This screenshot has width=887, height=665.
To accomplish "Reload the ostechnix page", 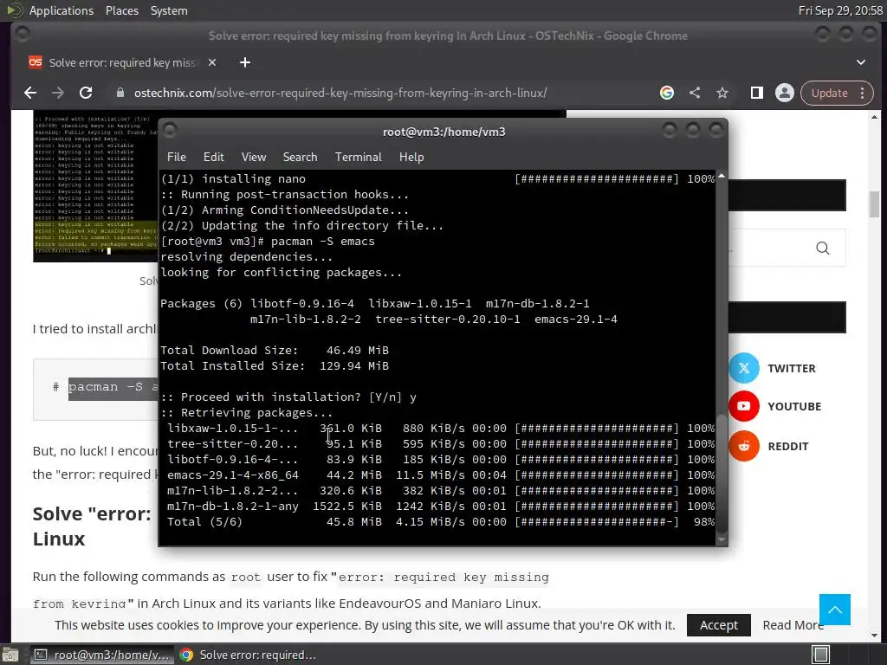I will click(x=86, y=93).
